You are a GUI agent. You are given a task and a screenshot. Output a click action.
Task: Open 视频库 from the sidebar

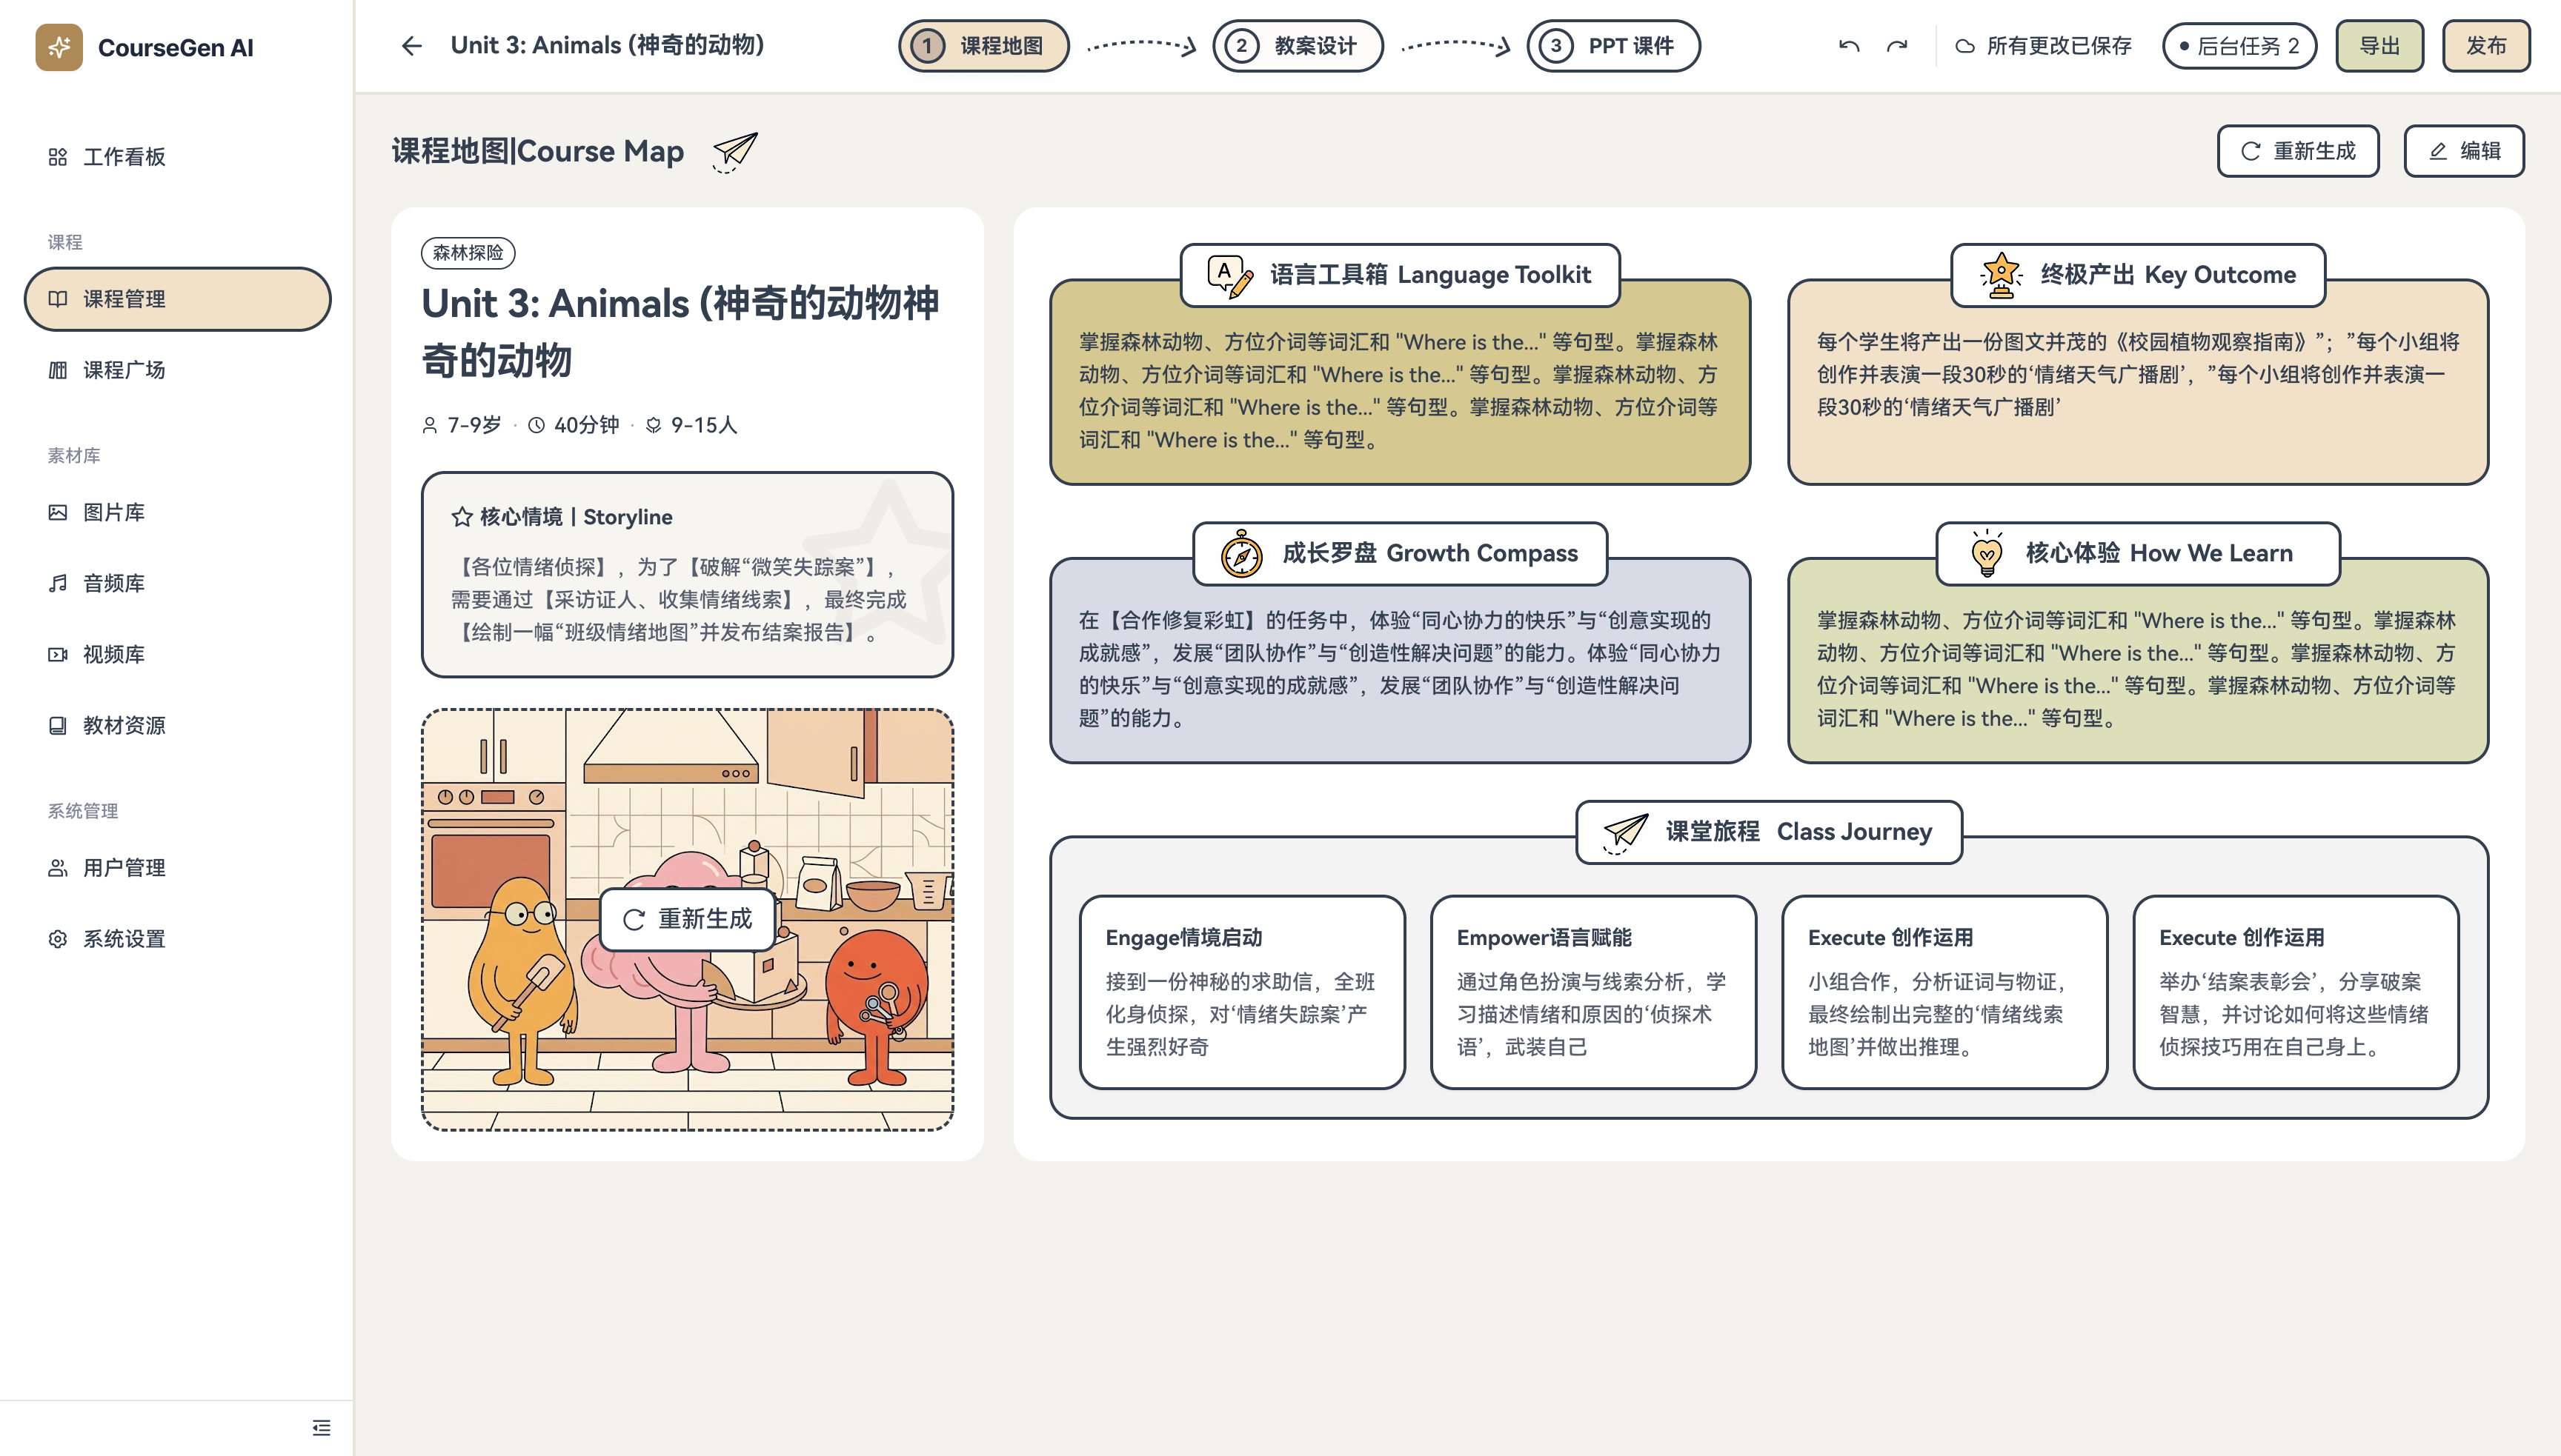178,655
